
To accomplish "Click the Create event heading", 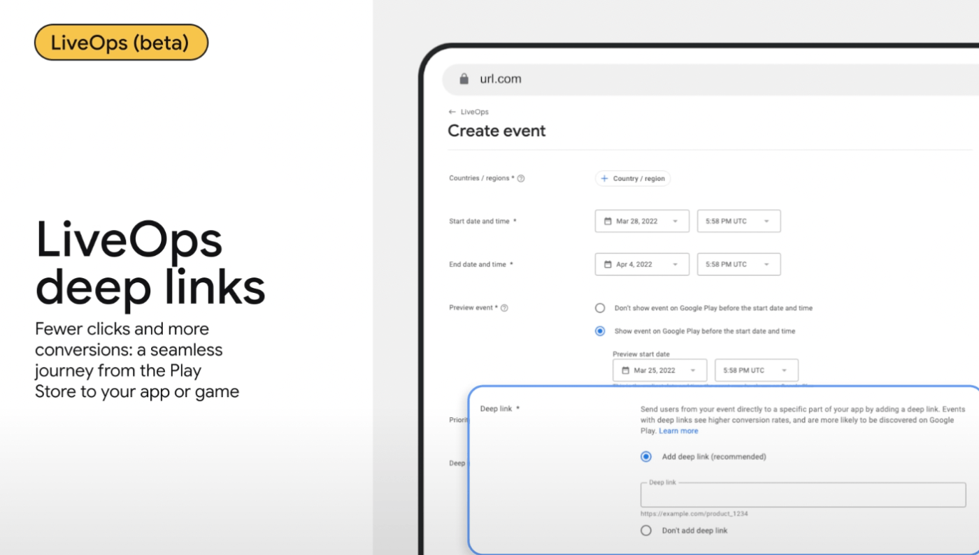I will [496, 131].
